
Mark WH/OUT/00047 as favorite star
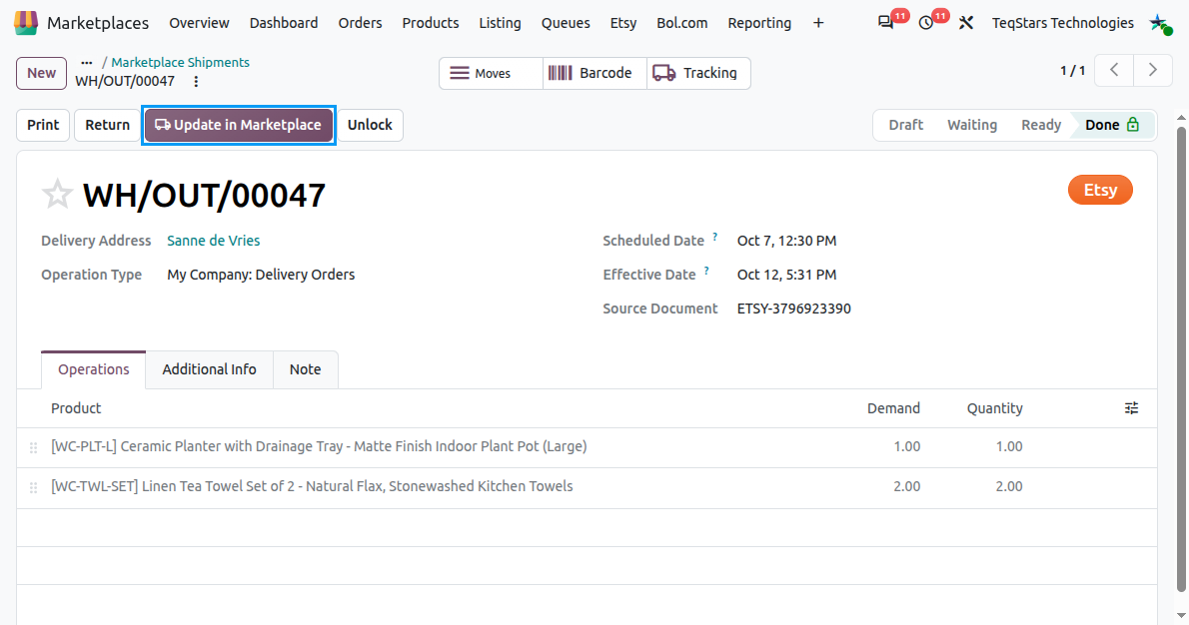coord(57,195)
